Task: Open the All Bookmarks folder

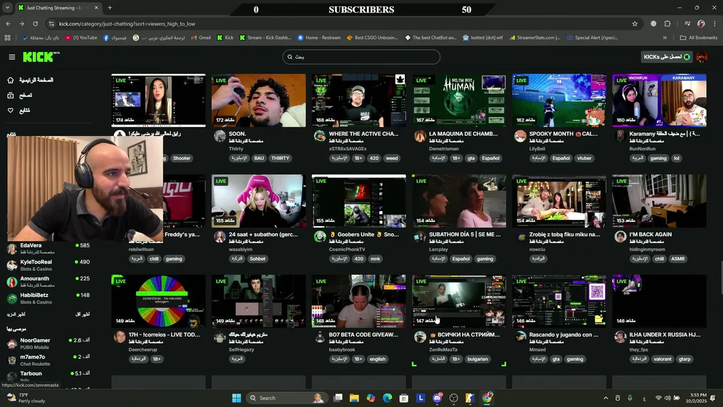Action: 699,38
